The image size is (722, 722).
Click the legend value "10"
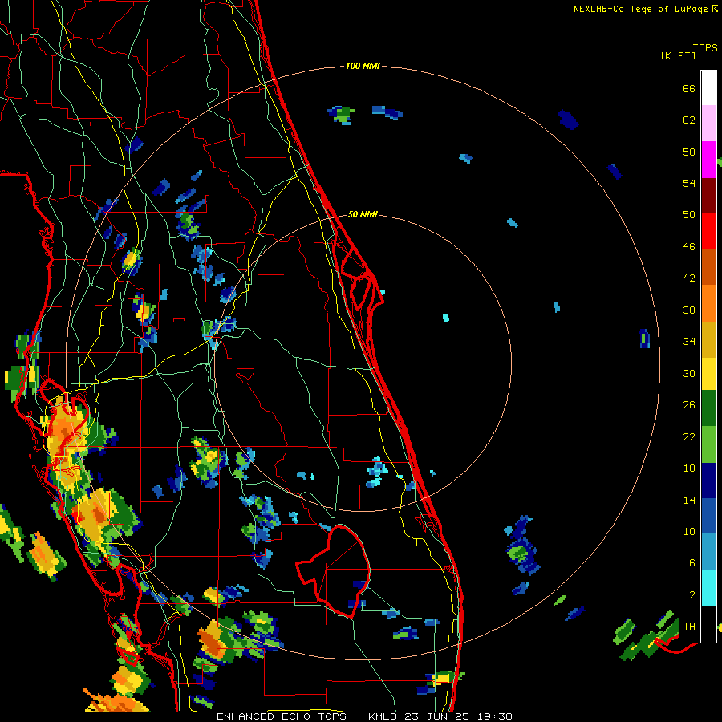pyautogui.click(x=689, y=532)
